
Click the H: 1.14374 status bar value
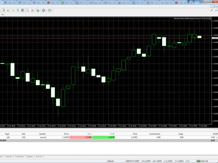(x=157, y=161)
